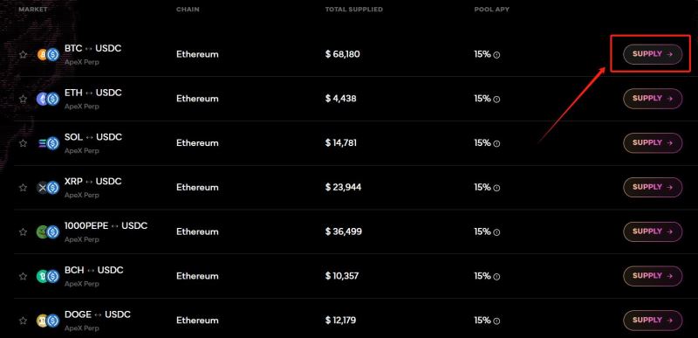Sort by Pool APY column header

pyautogui.click(x=492, y=10)
